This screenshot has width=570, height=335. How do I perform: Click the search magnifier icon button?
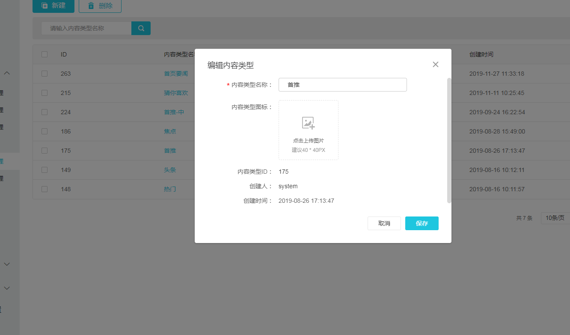[141, 28]
